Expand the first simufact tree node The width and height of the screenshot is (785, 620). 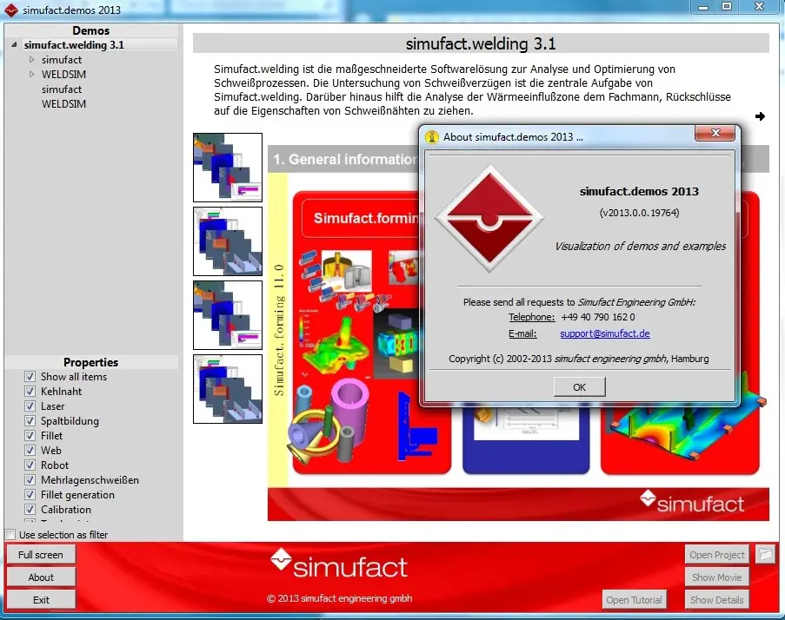pos(31,60)
